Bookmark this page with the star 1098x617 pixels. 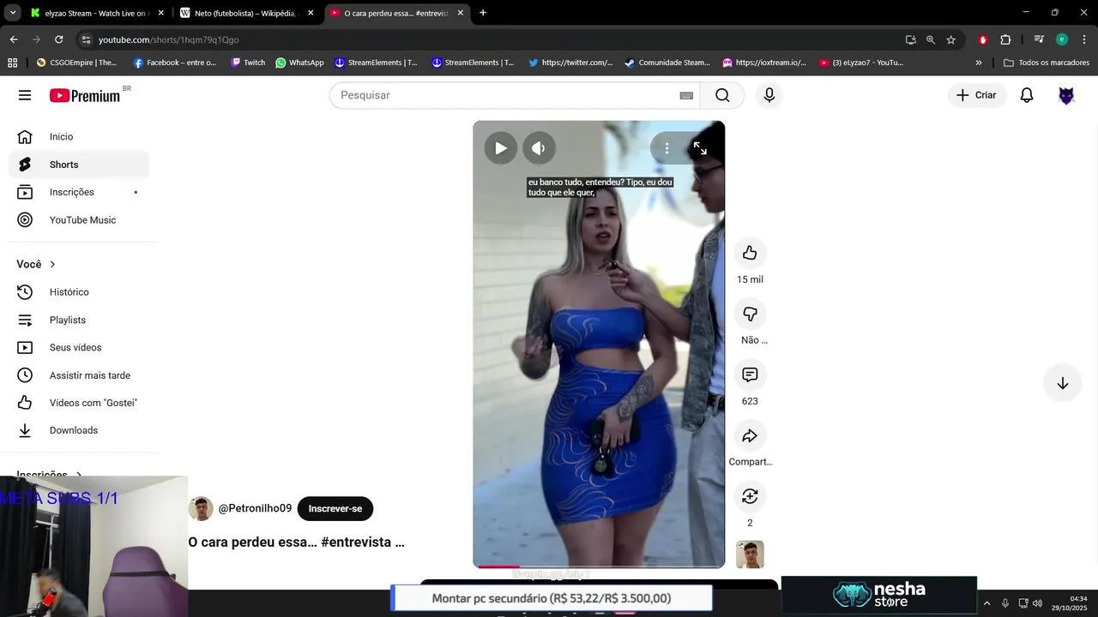coord(951,39)
